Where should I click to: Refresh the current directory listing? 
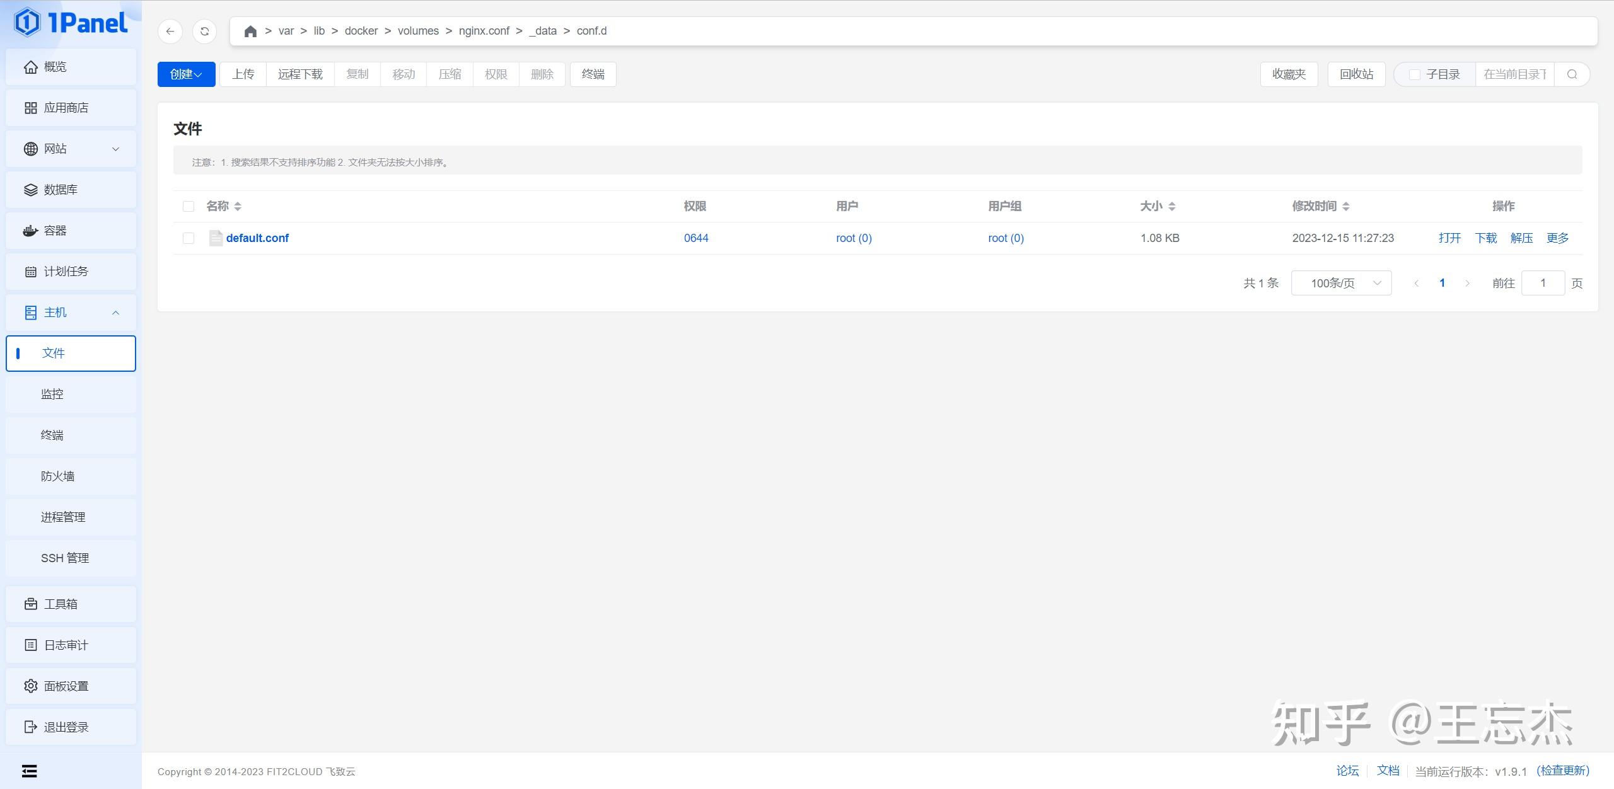click(x=204, y=32)
